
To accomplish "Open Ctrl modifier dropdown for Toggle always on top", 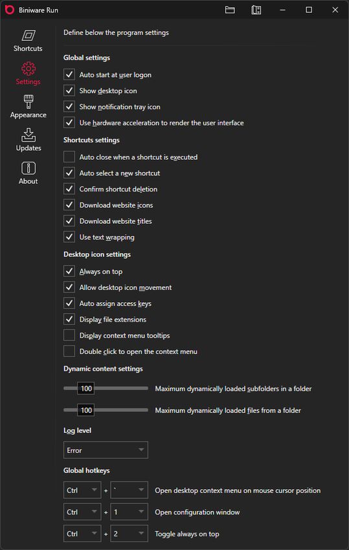I will coord(82,534).
